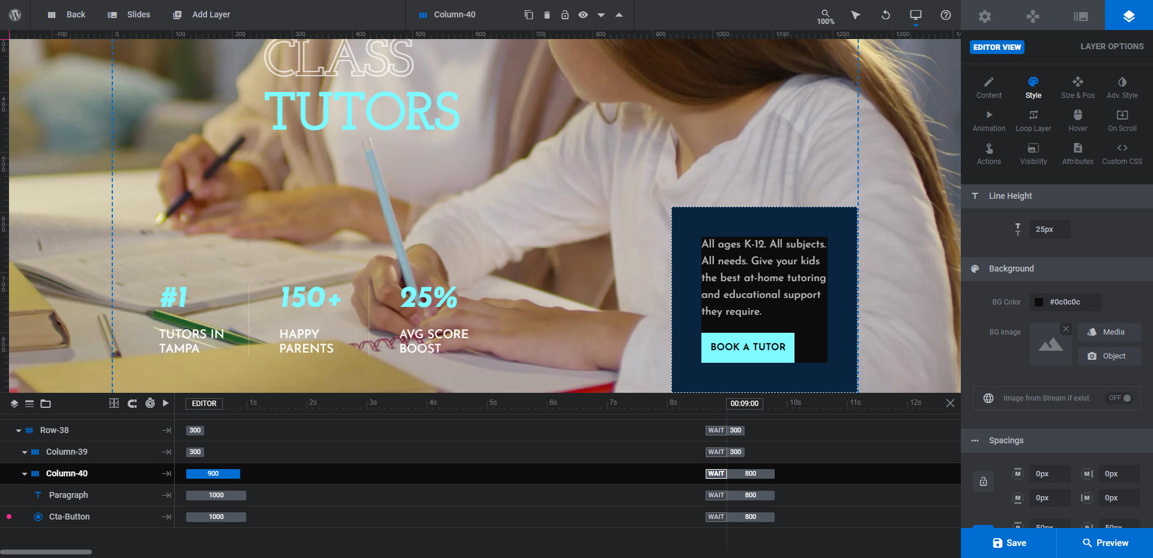Open the WordPress logo menu

coord(15,14)
